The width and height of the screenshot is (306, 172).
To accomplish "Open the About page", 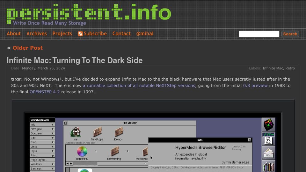I will click(x=14, y=34).
